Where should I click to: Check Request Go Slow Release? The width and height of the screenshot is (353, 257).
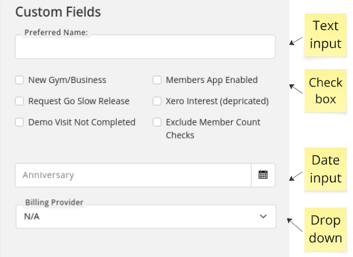(19, 101)
